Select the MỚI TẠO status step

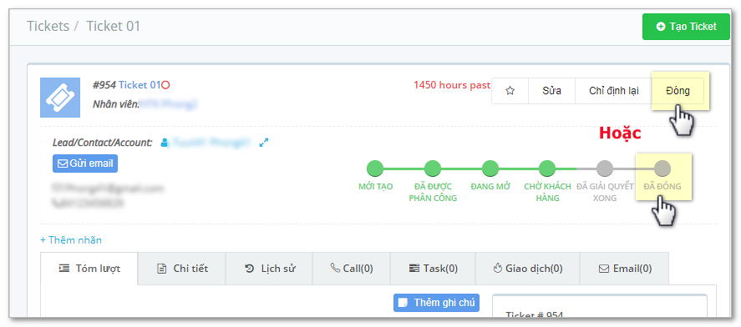(375, 169)
